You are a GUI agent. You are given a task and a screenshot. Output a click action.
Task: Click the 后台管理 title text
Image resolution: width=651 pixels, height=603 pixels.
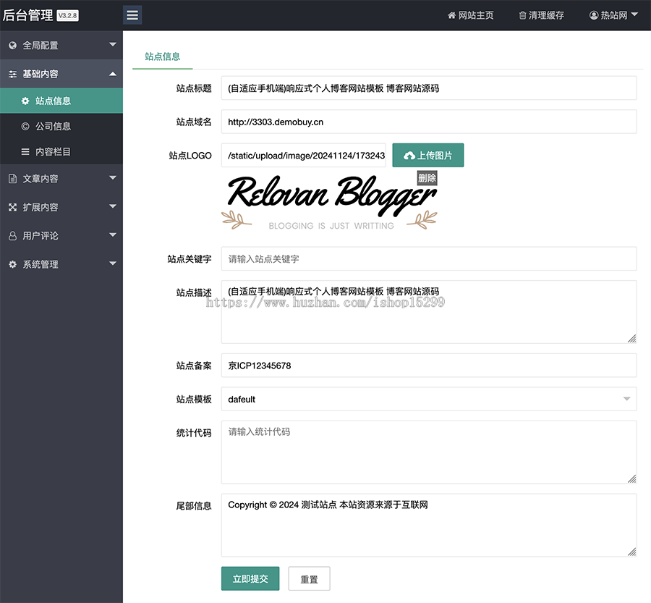pyautogui.click(x=27, y=15)
